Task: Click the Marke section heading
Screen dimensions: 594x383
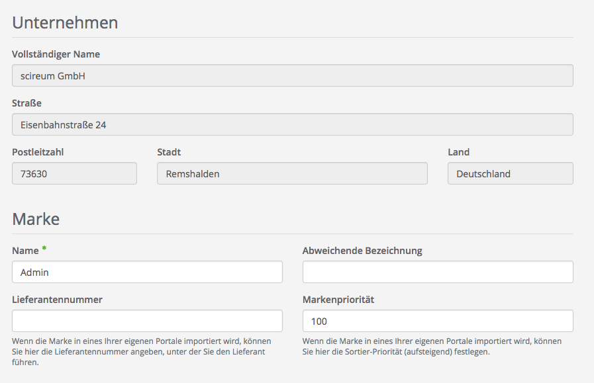Action: click(x=36, y=219)
